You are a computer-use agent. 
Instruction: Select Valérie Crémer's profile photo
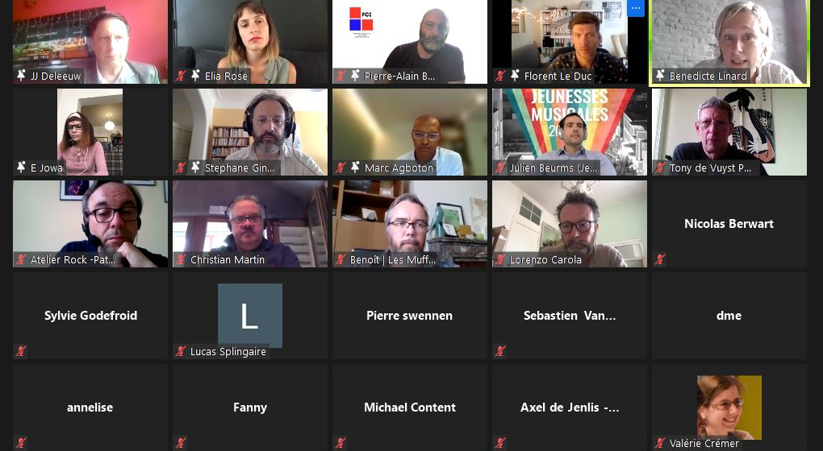(729, 407)
